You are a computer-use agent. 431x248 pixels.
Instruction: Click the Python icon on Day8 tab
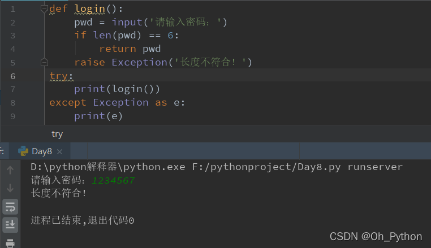pyautogui.click(x=23, y=151)
